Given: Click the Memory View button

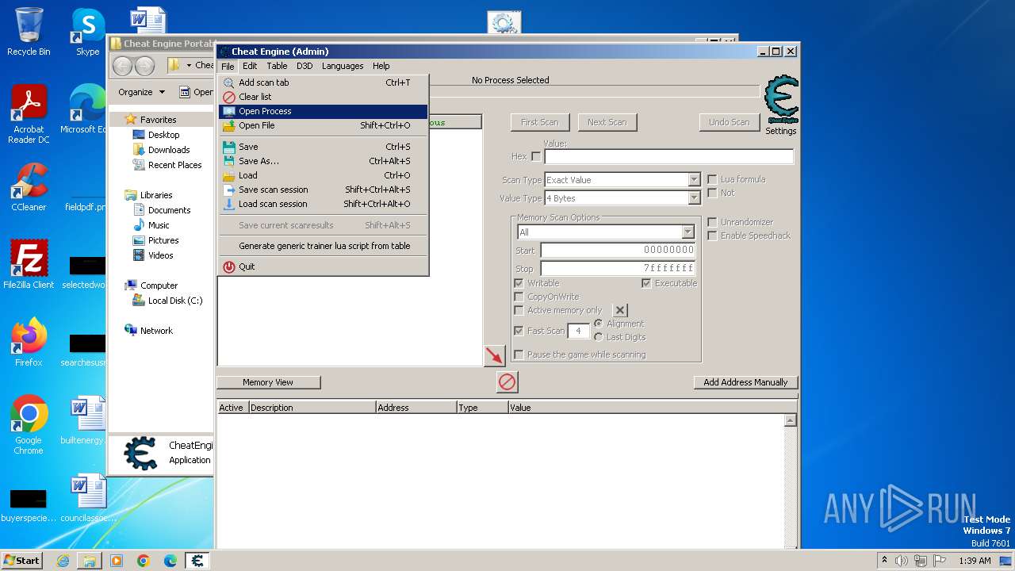Looking at the screenshot, I should (x=268, y=382).
